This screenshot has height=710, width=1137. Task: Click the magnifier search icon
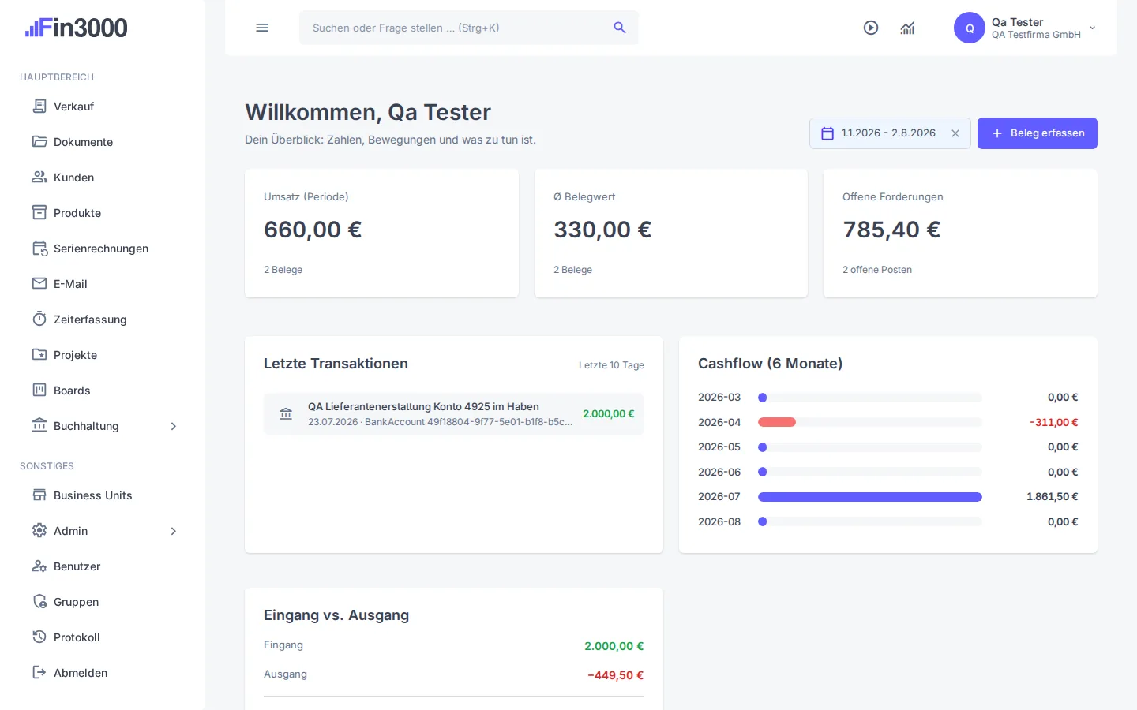point(620,28)
